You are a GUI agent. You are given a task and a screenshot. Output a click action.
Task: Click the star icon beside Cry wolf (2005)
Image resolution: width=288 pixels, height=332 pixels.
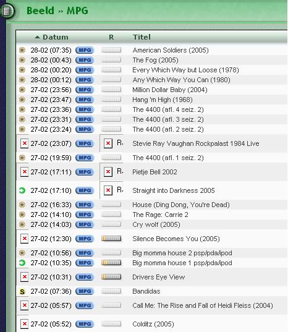click(22, 224)
